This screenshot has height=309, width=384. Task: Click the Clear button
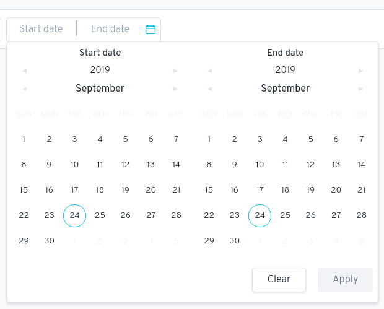[x=279, y=279]
